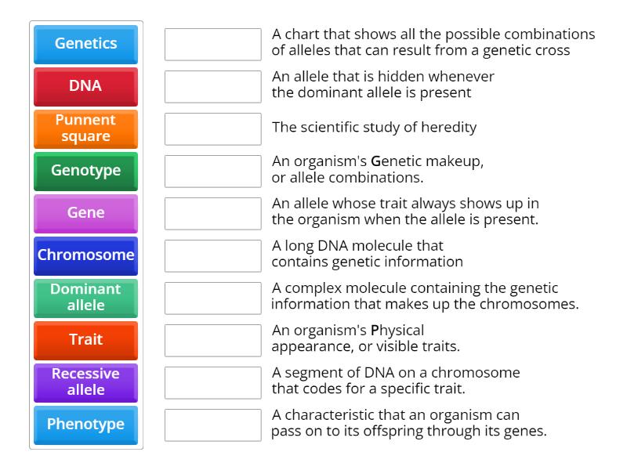Viewport: 627px width, 470px height.
Task: Select the Chromosome term tile
Action: point(85,255)
